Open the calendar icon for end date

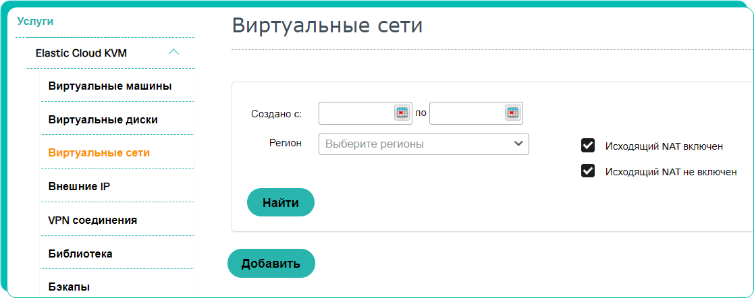(x=512, y=113)
